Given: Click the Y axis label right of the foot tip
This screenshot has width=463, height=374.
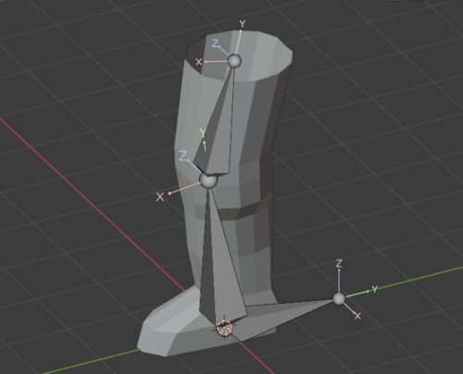Looking at the screenshot, I should (374, 290).
